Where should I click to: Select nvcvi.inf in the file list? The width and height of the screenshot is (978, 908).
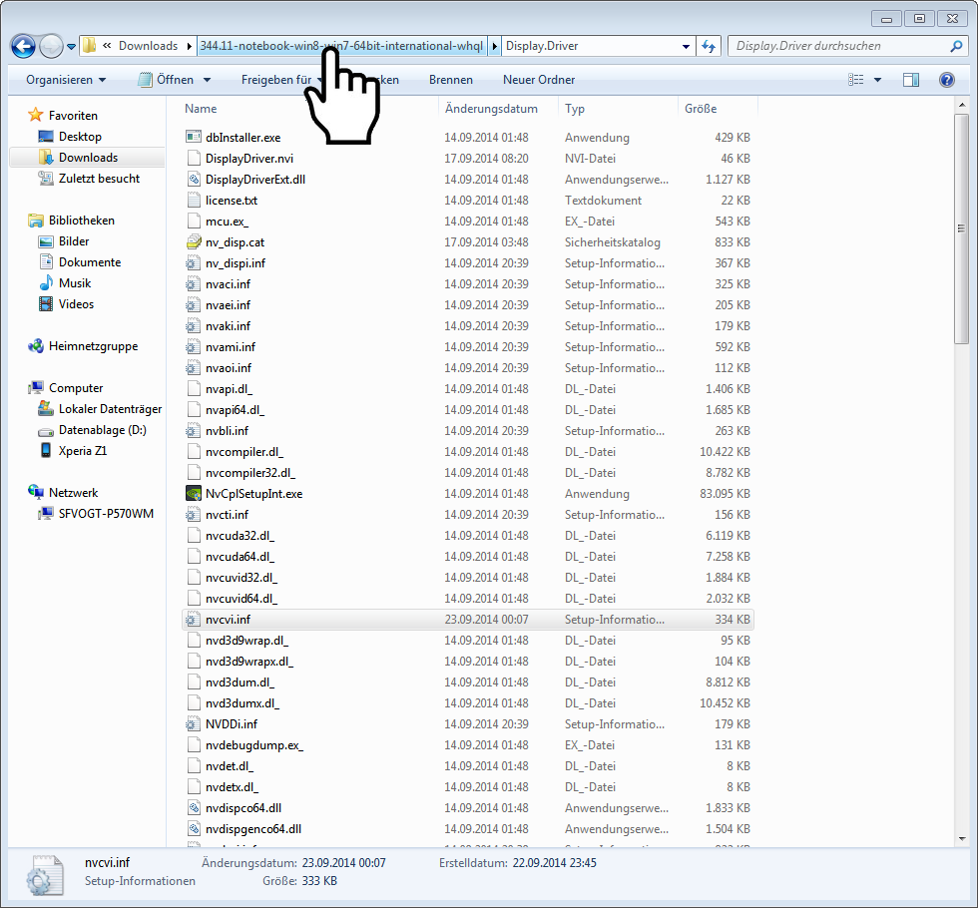468,620
